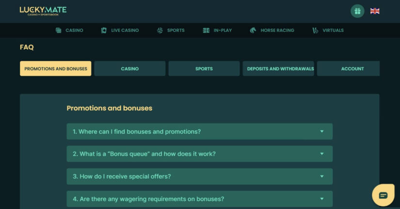Click the Live Casino card icon

(104, 30)
